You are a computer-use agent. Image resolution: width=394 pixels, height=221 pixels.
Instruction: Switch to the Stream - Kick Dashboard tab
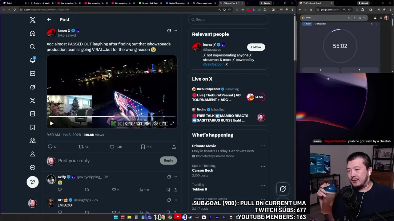tap(150, 3)
